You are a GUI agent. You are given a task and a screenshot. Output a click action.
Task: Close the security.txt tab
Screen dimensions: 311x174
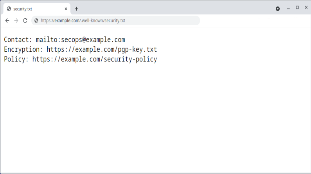click(66, 9)
